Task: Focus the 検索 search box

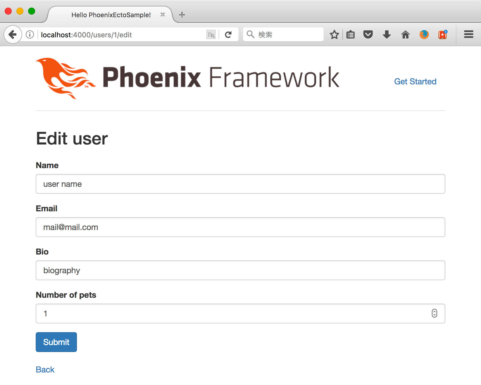Action: (x=283, y=35)
